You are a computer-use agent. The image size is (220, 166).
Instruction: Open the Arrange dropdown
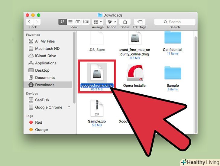tap(98, 22)
